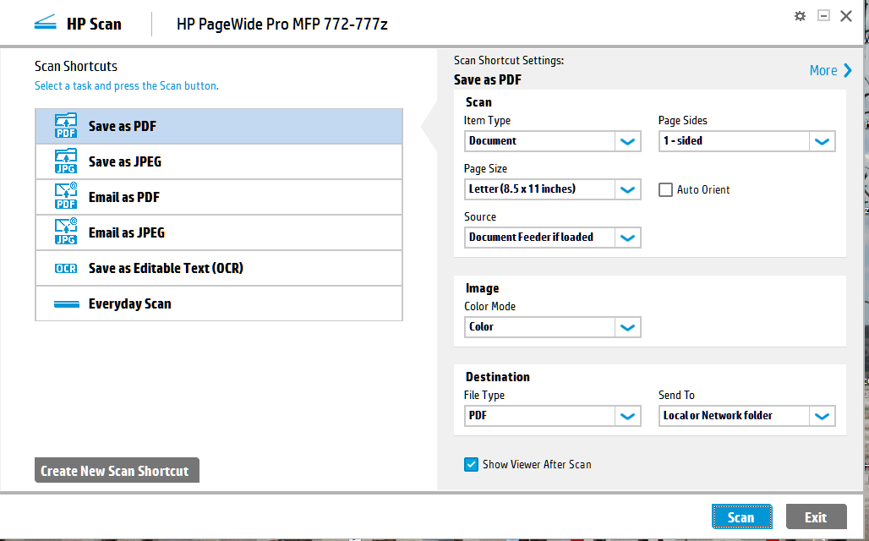
Task: Uncheck Show Viewer After Scan
Action: click(471, 464)
